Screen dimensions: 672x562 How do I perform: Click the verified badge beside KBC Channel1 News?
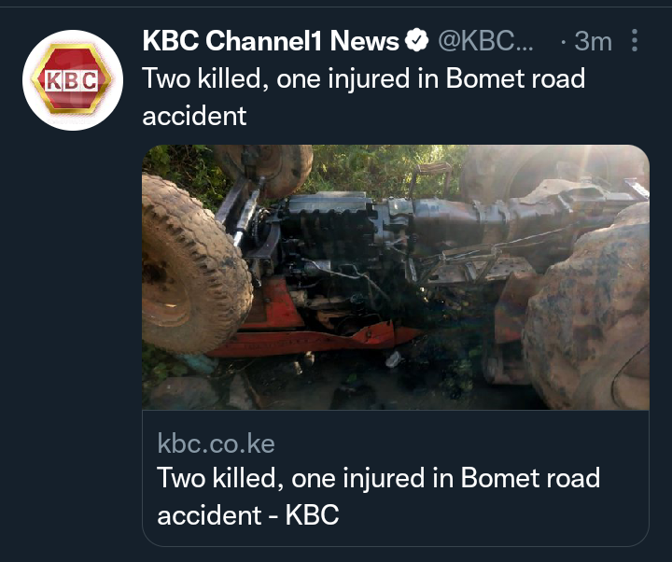[x=417, y=41]
